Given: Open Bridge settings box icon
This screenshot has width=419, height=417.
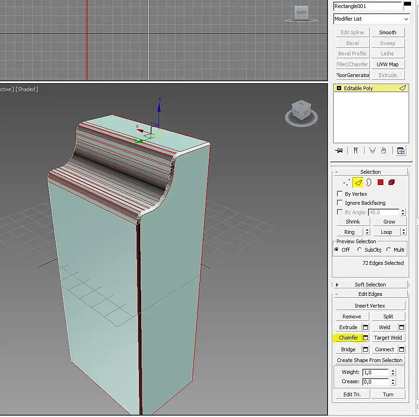Looking at the screenshot, I should (366, 349).
